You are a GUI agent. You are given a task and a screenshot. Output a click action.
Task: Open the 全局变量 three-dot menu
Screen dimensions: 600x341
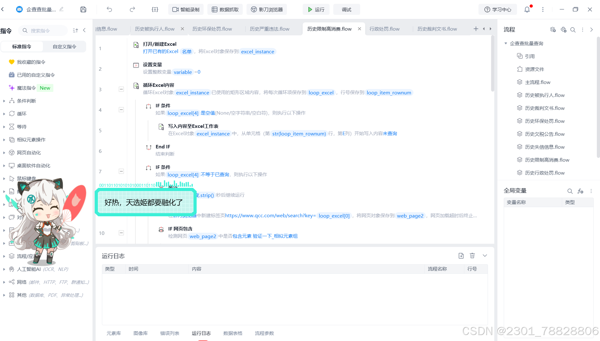coord(591,191)
